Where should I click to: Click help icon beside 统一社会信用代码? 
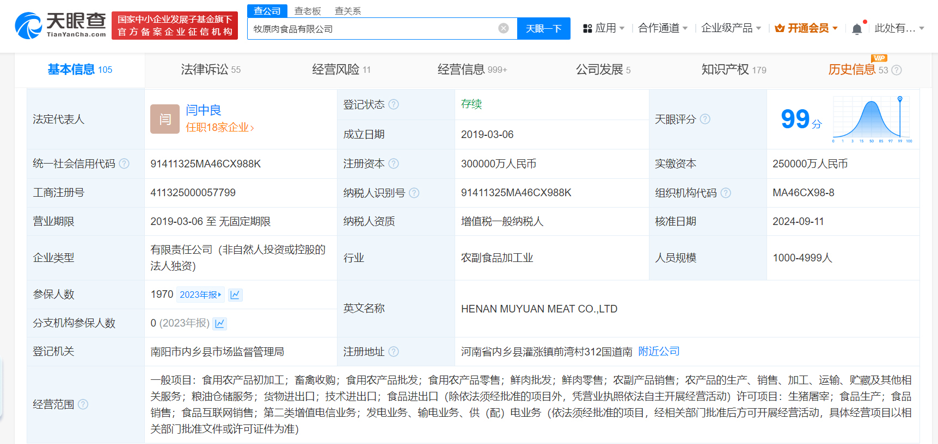tap(124, 164)
